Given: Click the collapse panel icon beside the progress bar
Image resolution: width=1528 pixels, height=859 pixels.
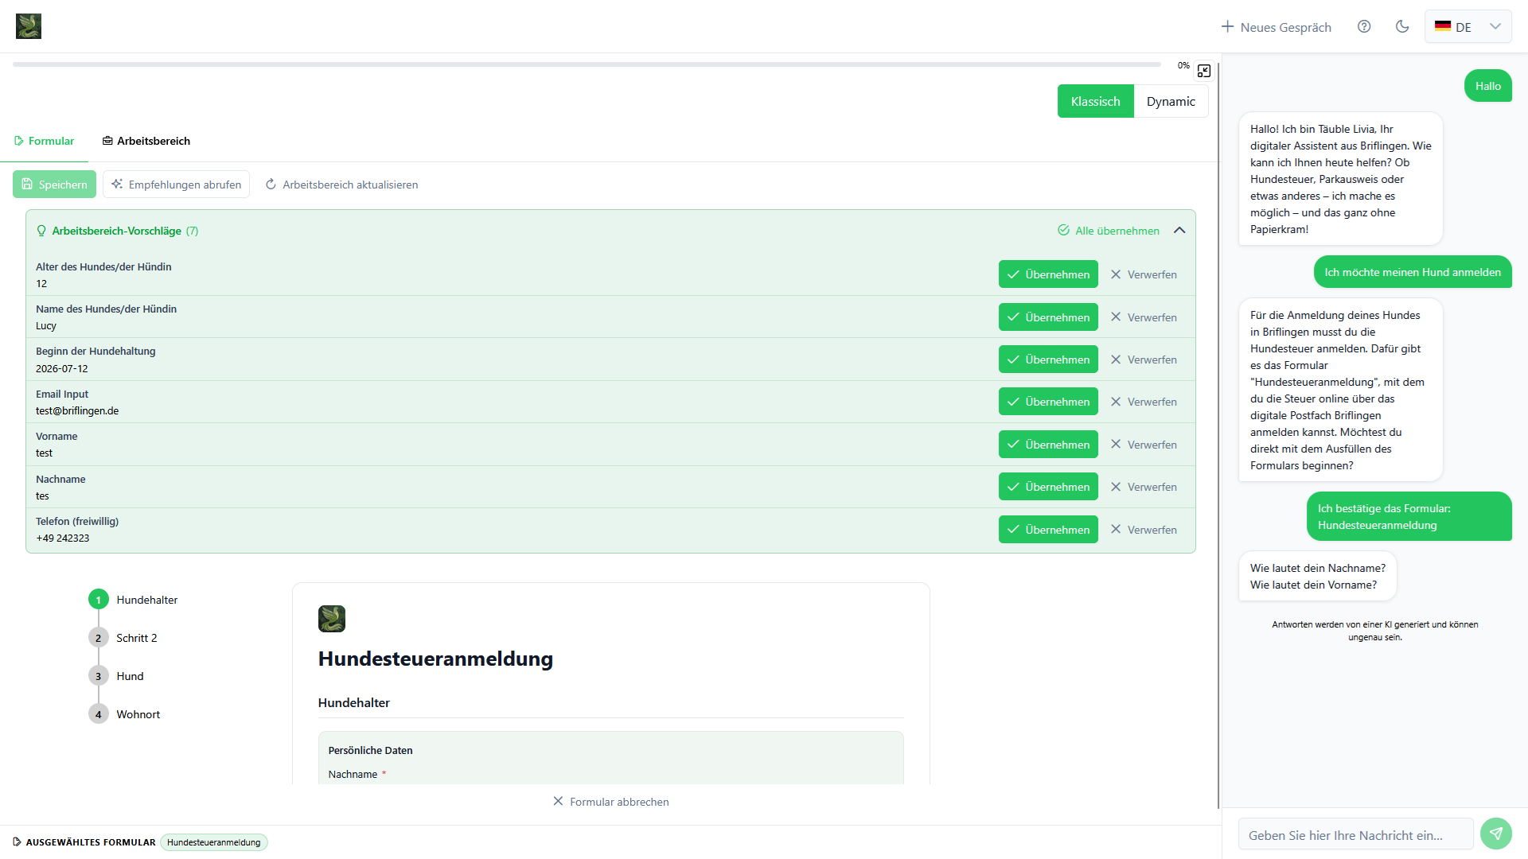Looking at the screenshot, I should point(1204,71).
